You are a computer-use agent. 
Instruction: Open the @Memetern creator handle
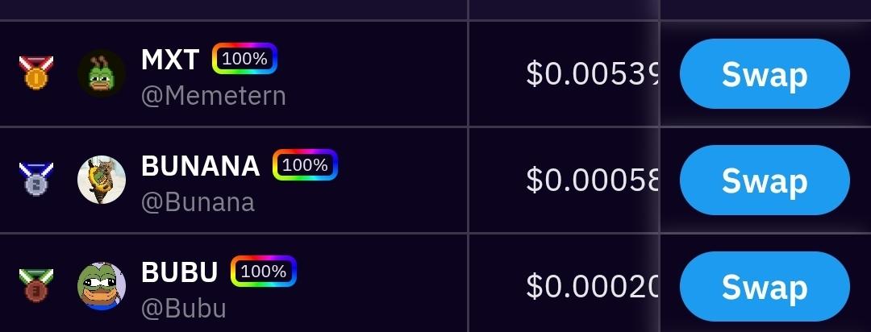pyautogui.click(x=213, y=96)
